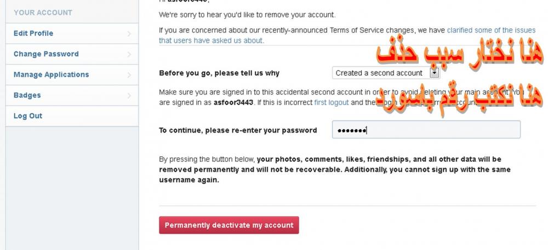Click the bold username asfoor3443

(233, 102)
